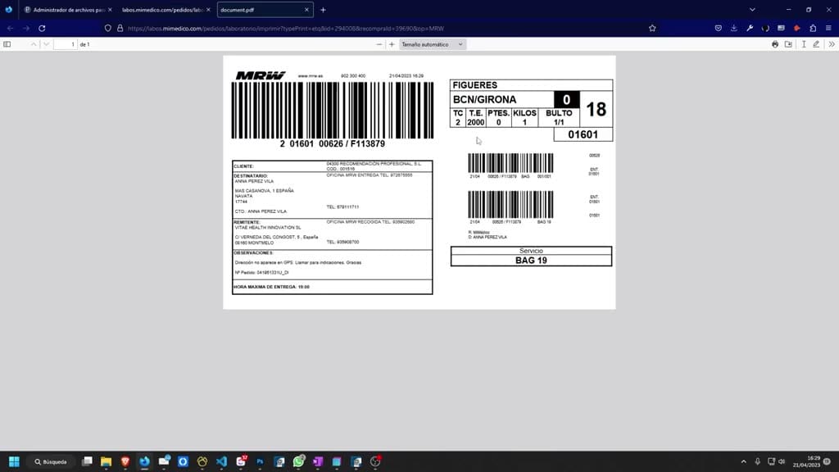Open Photoshop from the taskbar
The width and height of the screenshot is (839, 472).
coord(260,461)
